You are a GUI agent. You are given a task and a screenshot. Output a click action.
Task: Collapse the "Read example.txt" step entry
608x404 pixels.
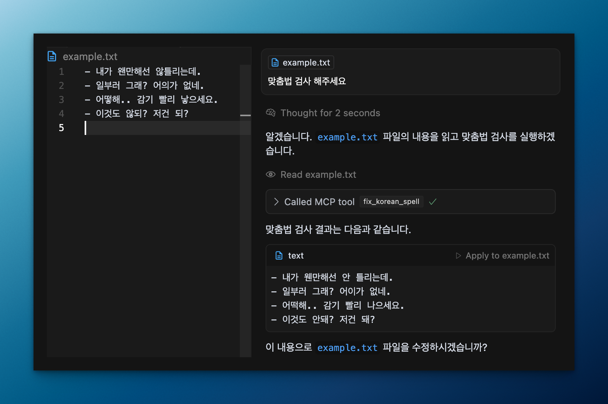[318, 175]
